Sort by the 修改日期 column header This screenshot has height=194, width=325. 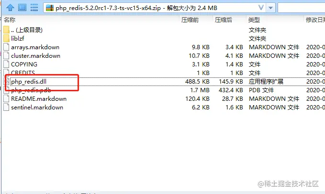[315, 20]
